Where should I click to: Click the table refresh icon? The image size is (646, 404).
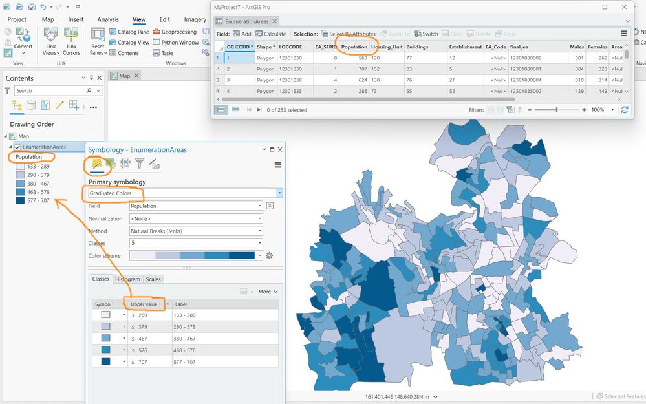[x=625, y=109]
